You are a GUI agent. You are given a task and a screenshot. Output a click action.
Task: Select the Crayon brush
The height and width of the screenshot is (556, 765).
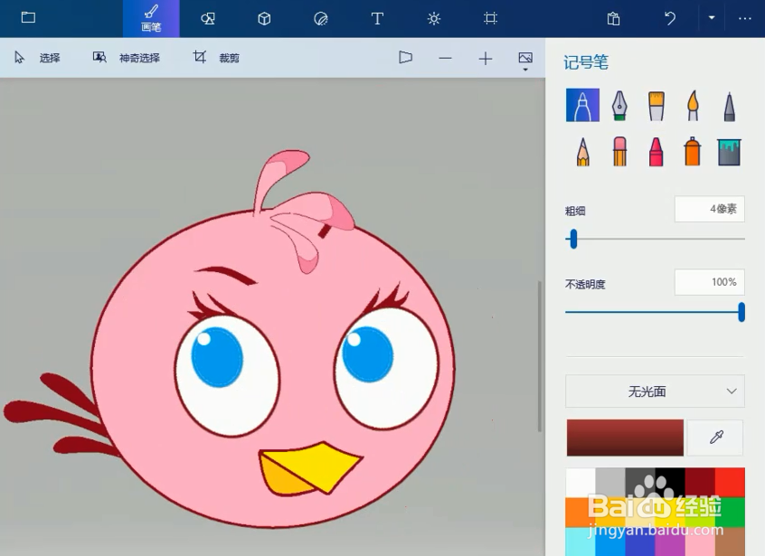click(x=656, y=152)
